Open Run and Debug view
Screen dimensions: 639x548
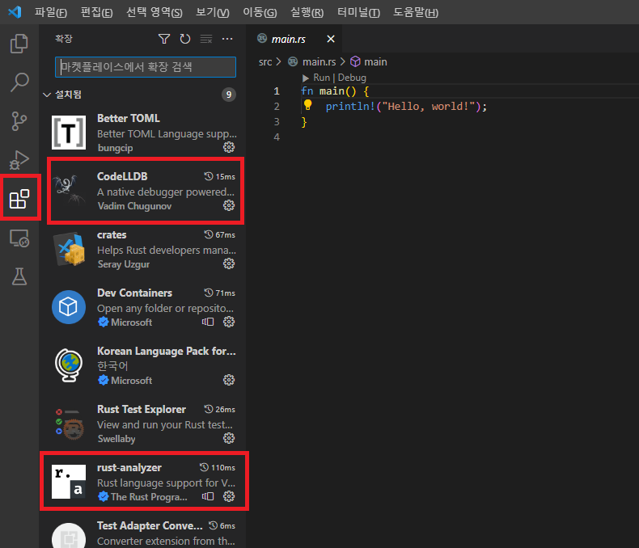(x=19, y=159)
